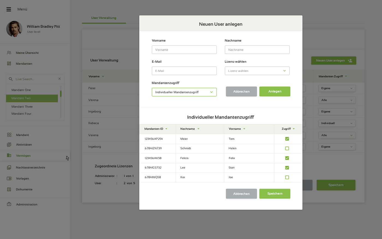Click the Dokumente sidebar icon
382x239 pixels.
(x=9, y=189)
